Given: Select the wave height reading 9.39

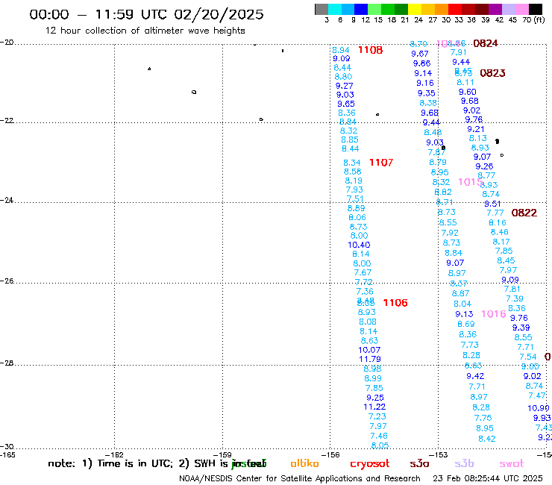Looking at the screenshot, I should coord(521,328).
